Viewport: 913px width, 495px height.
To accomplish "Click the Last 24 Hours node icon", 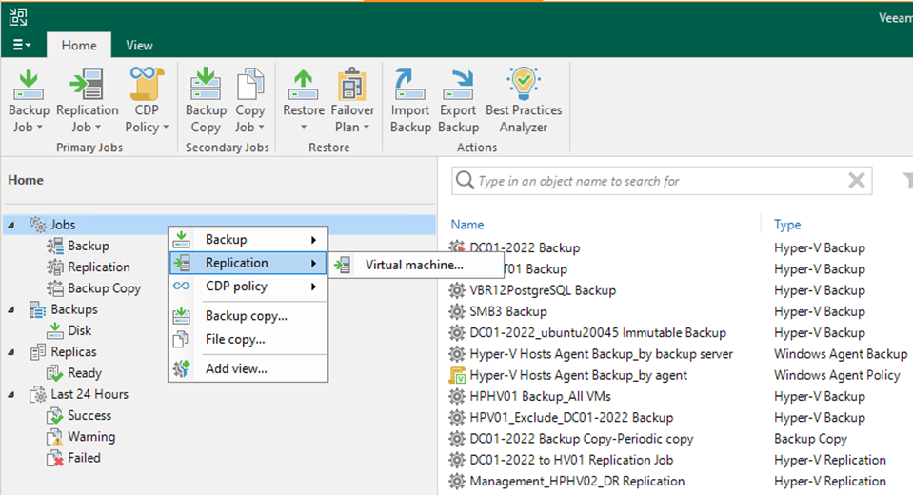I will point(38,394).
